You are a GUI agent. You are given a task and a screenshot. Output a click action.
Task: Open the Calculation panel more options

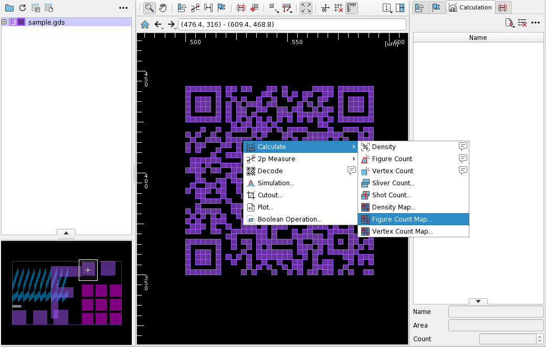coord(535,23)
